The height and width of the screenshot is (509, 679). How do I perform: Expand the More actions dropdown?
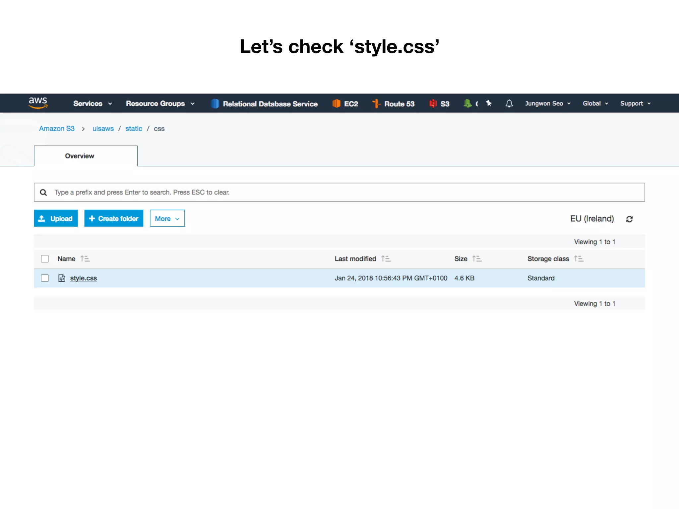[x=167, y=218]
